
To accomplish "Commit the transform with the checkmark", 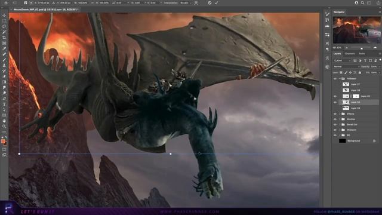I will coord(216,3).
